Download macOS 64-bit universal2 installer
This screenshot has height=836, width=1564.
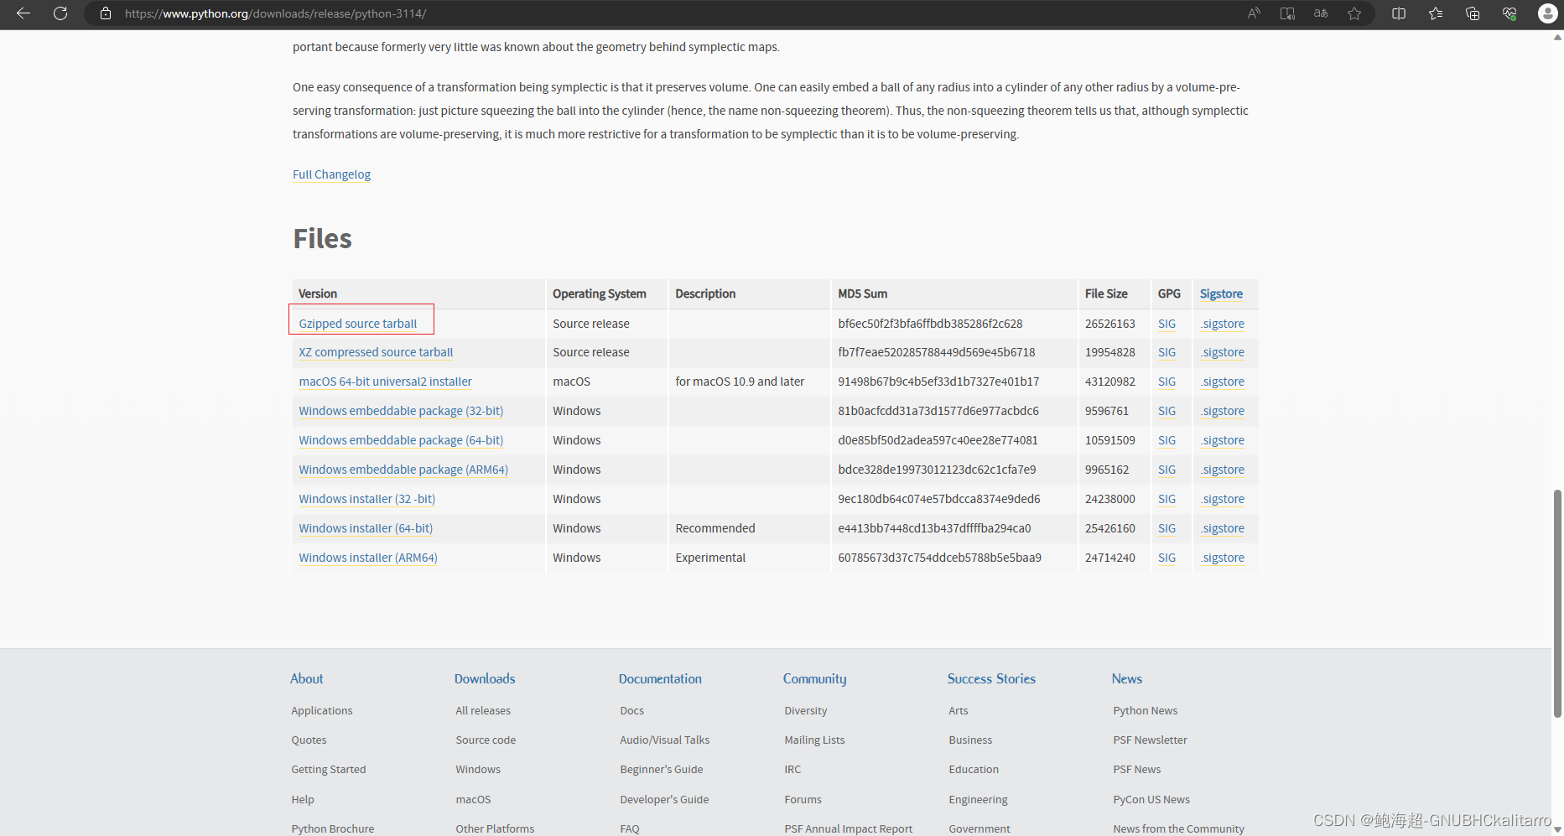[385, 382]
